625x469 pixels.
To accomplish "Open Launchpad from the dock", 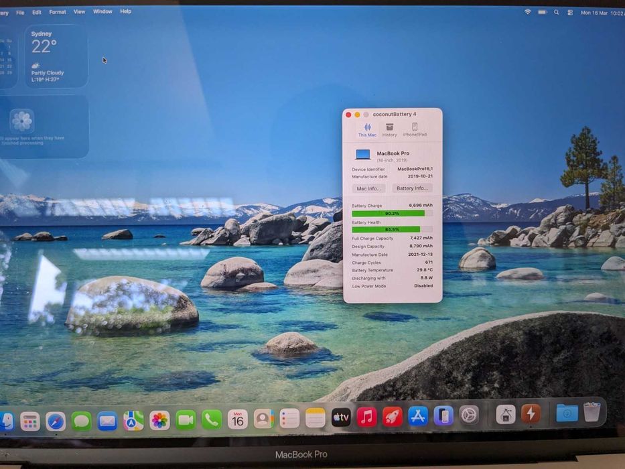I will 30,421.
